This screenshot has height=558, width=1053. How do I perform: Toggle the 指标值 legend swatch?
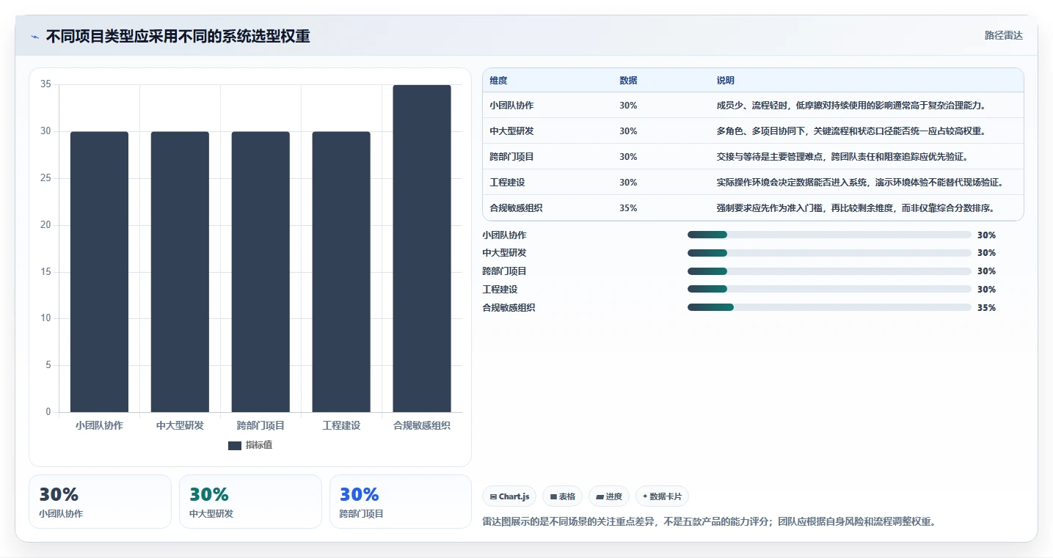click(x=234, y=446)
